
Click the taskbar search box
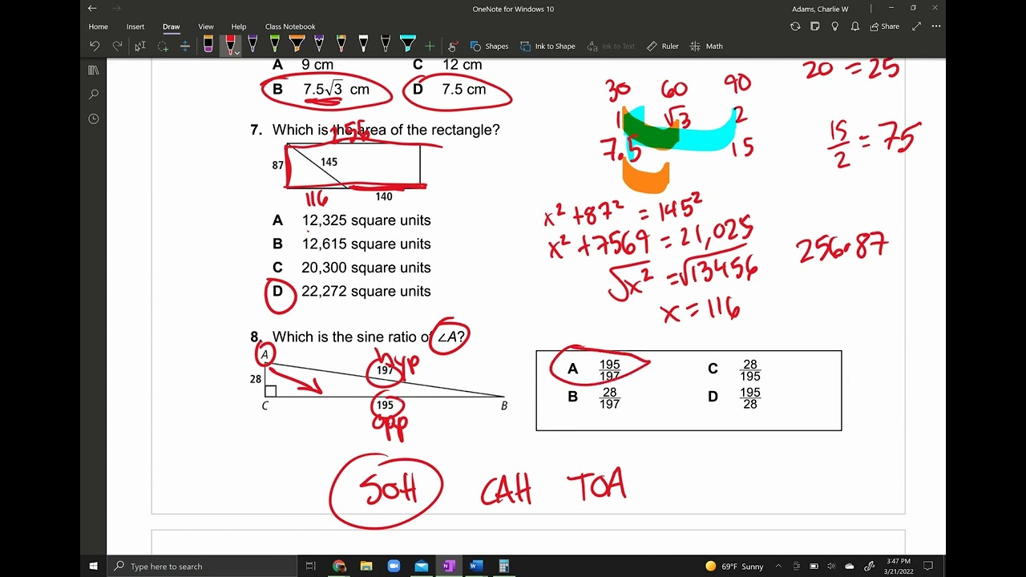point(202,567)
